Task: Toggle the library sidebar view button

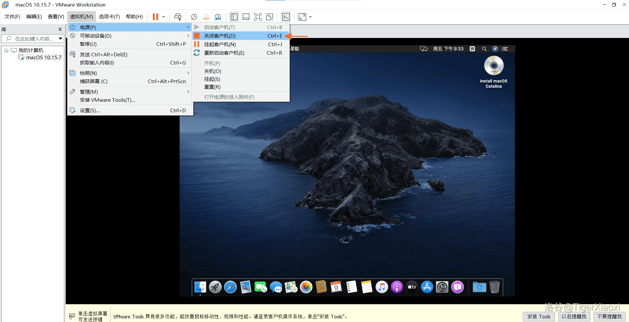Action: 234,17
